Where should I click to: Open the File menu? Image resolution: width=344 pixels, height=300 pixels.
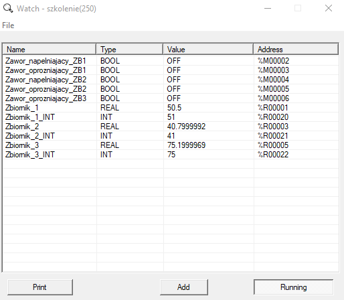[8, 25]
